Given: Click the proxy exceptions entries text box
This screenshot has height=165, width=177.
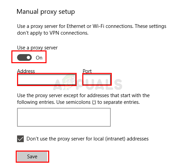Looking at the screenshot, I should (x=64, y=117).
